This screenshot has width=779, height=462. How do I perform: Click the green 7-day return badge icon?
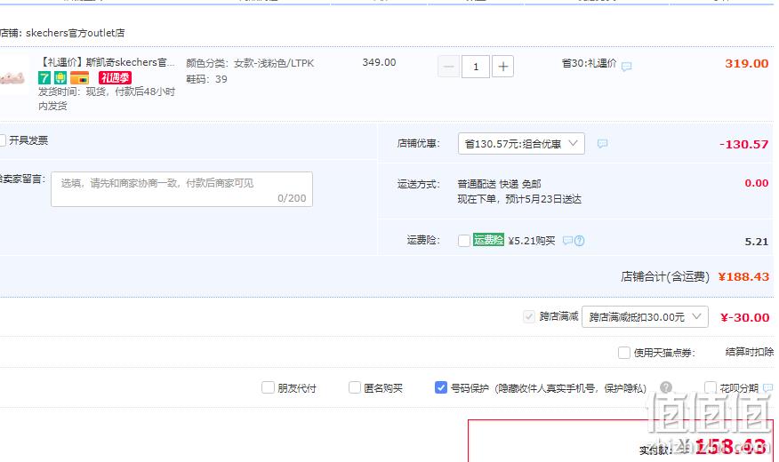click(x=44, y=78)
